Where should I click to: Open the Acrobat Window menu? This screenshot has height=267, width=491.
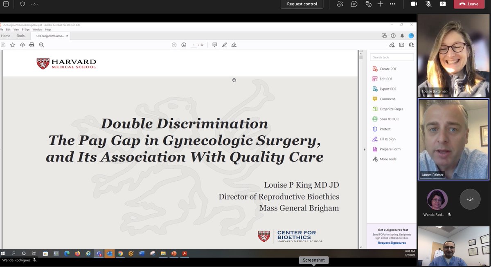(37, 29)
